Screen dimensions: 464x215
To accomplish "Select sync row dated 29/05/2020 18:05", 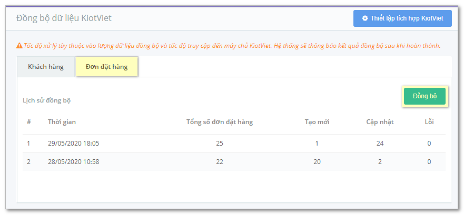I will point(234,144).
